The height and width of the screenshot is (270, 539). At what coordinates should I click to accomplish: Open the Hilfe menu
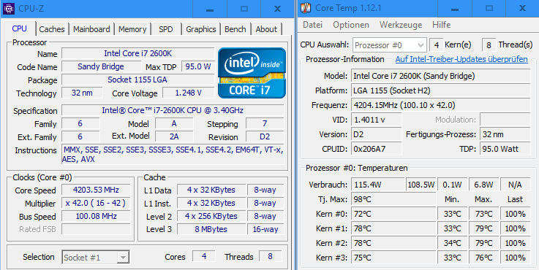[442, 25]
